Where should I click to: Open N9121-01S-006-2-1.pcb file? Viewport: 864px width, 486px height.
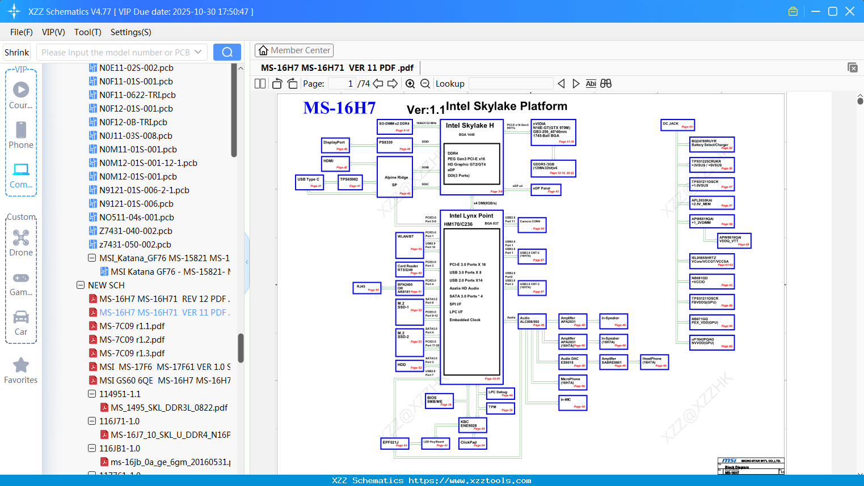click(x=144, y=190)
